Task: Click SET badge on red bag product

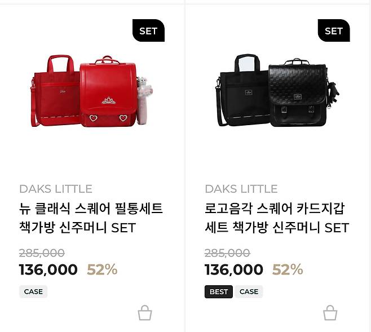Action: point(148,30)
